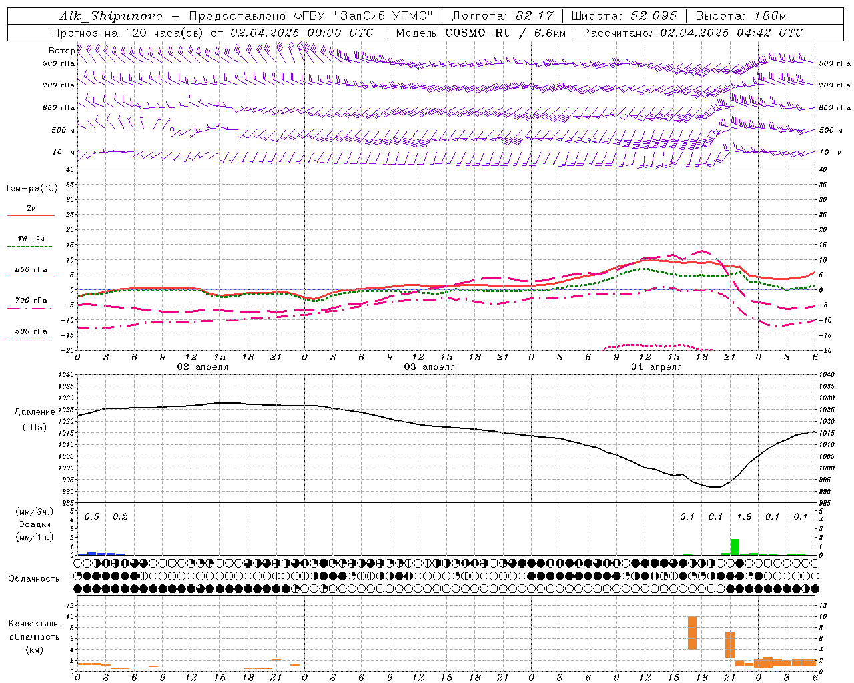Click the station title Alk_Shipunovo

[111, 16]
